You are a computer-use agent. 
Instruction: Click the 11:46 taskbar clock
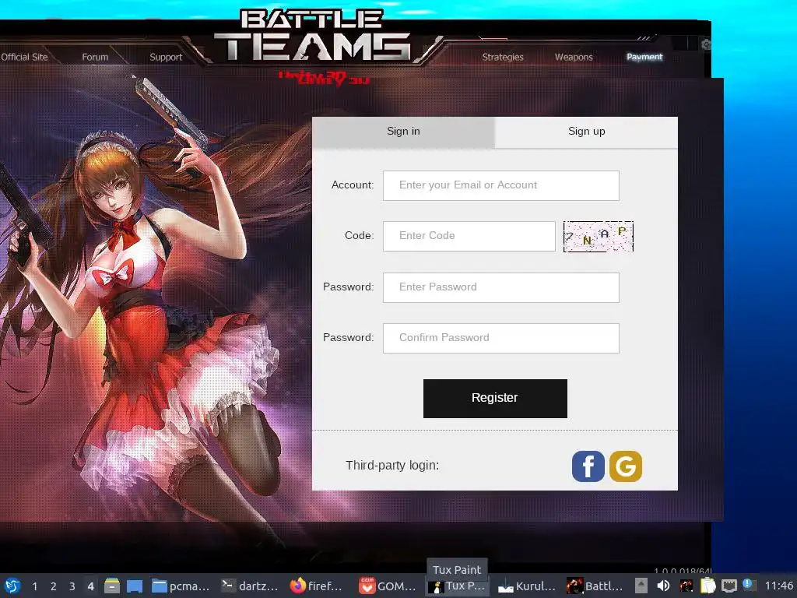pyautogui.click(x=779, y=586)
